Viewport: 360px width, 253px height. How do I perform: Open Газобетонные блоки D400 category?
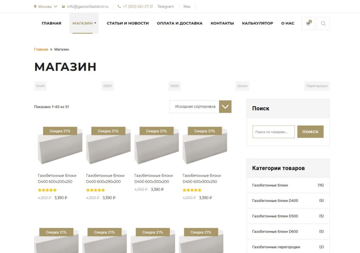click(275, 201)
